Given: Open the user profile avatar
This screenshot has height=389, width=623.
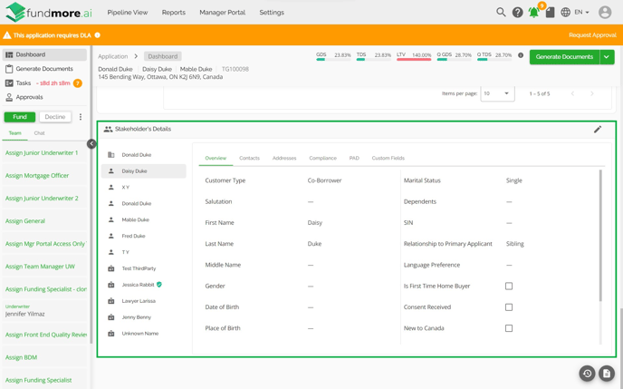Looking at the screenshot, I should [x=605, y=13].
